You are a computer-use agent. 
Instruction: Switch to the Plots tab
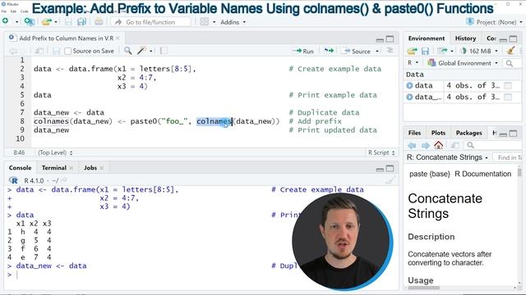(x=438, y=133)
